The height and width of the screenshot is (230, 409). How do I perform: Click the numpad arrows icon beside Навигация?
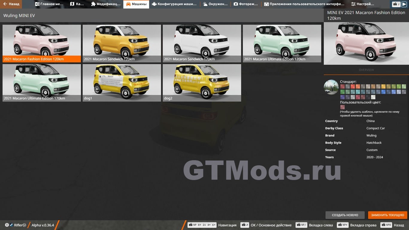[x=202, y=225]
